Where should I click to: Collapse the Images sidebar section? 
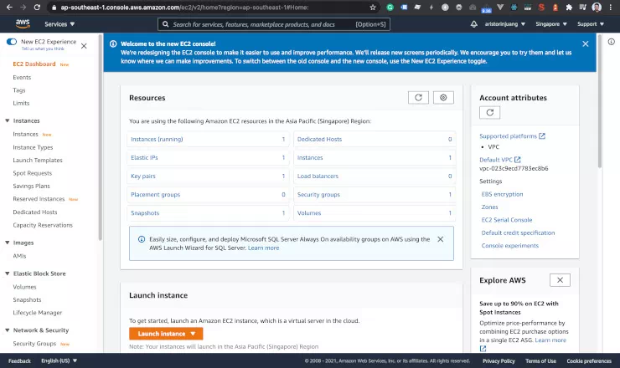pos(7,243)
